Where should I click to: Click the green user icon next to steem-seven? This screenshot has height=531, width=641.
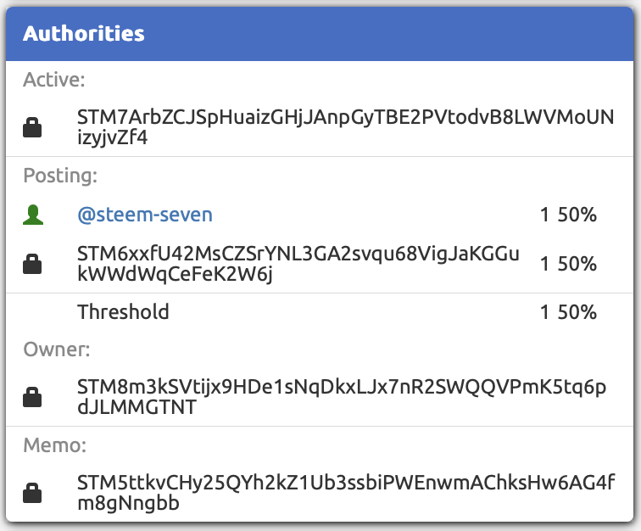[32, 215]
